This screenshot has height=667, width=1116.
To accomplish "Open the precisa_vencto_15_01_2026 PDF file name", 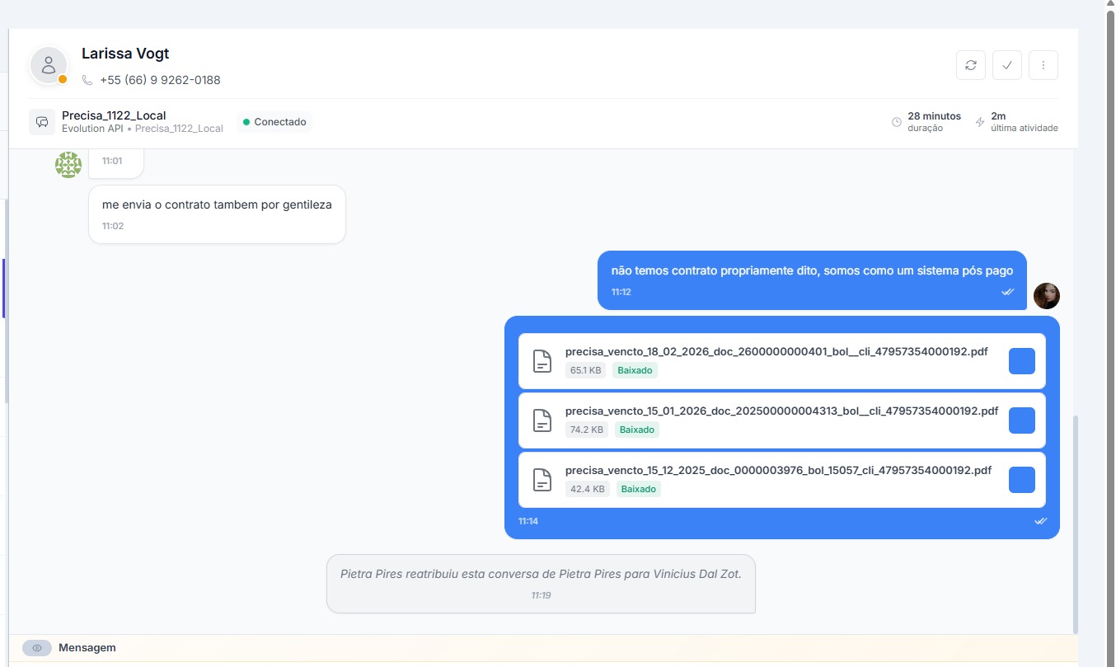I will point(781,411).
